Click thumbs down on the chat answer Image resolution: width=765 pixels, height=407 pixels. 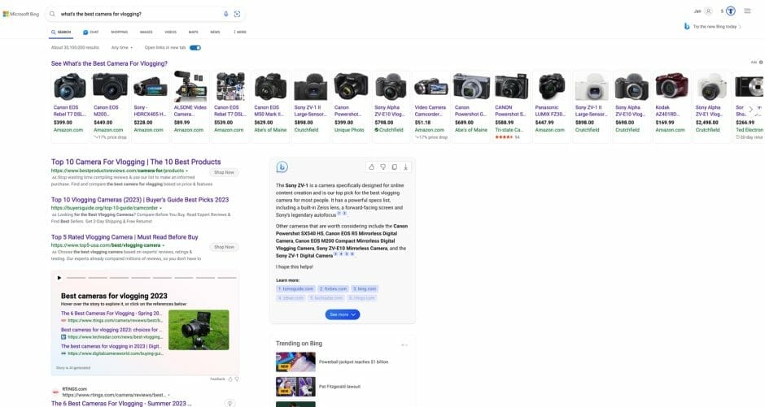[x=382, y=167]
